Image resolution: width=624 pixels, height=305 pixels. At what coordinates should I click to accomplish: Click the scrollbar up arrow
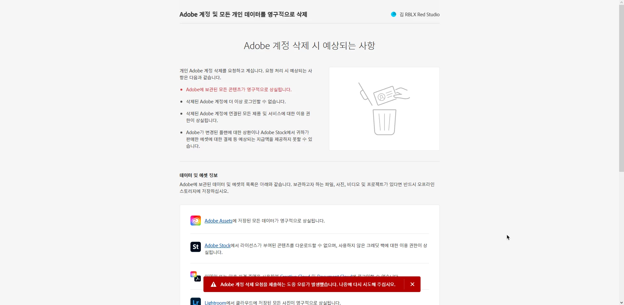coord(621,2)
